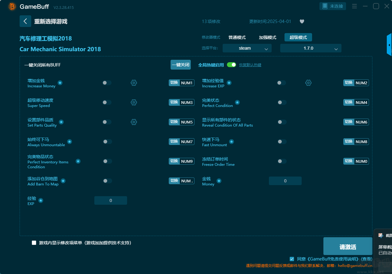392x274 pixels.
Task: Click the phone icon for 未连接 status
Action: 325,6
